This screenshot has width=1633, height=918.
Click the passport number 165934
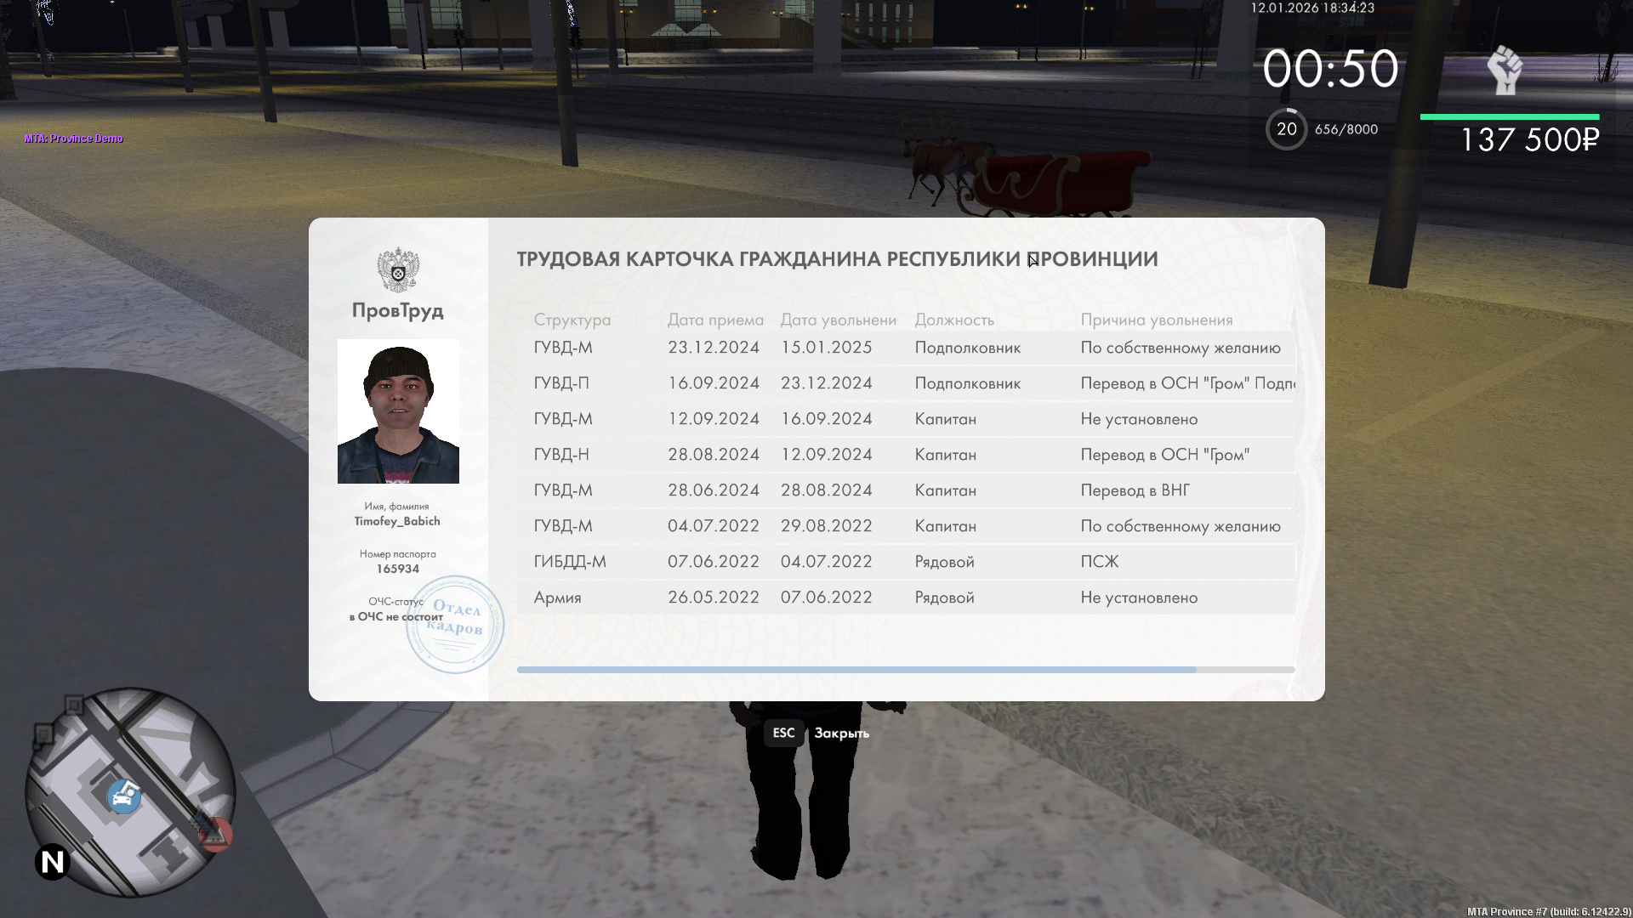click(397, 569)
